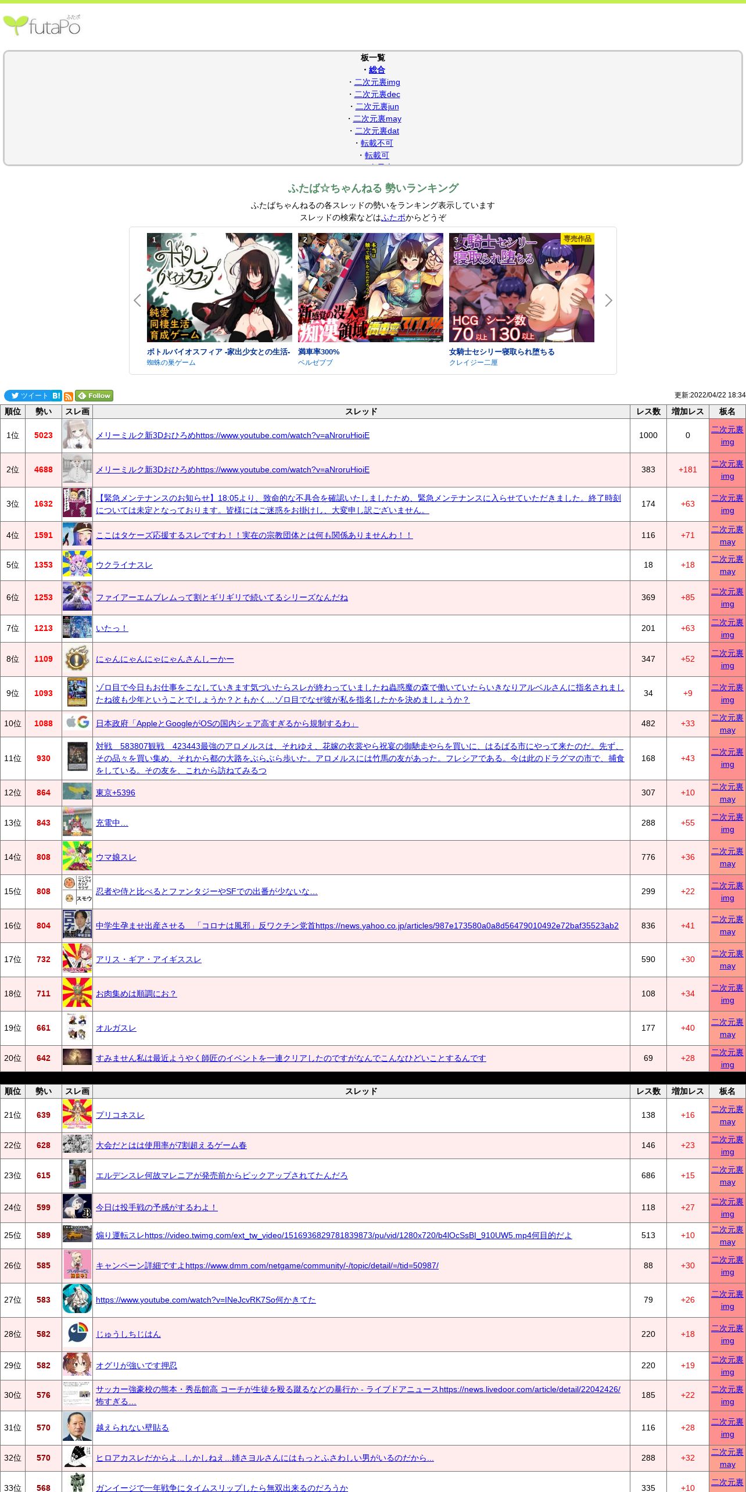The width and height of the screenshot is (746, 1492).
Task: Open 今日は投手戦の予感 thread
Action: [x=157, y=1207]
